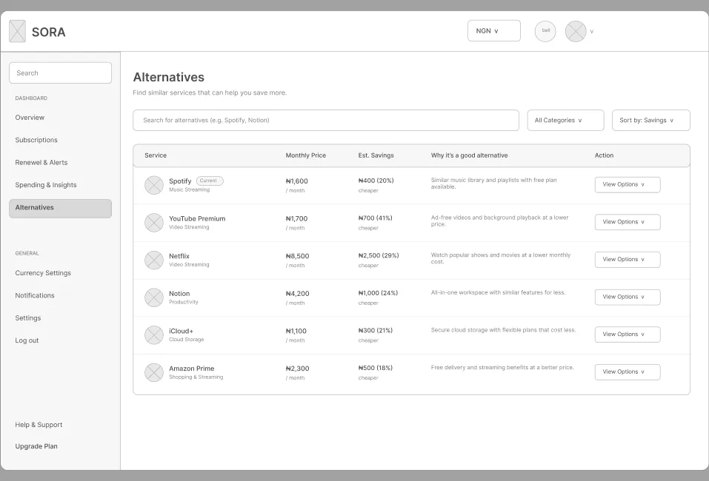Open Renewel & Alerts in sidebar
The height and width of the screenshot is (481, 709).
(x=41, y=163)
